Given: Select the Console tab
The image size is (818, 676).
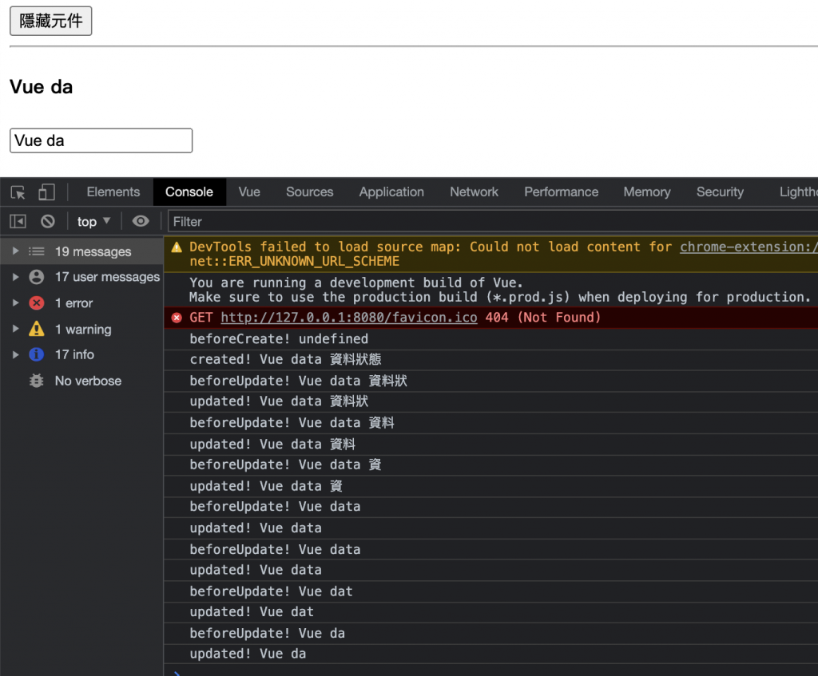Looking at the screenshot, I should pos(189,192).
